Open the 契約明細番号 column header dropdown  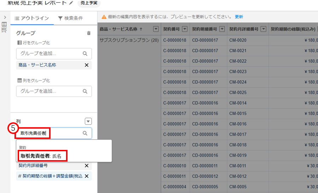pos(222,29)
